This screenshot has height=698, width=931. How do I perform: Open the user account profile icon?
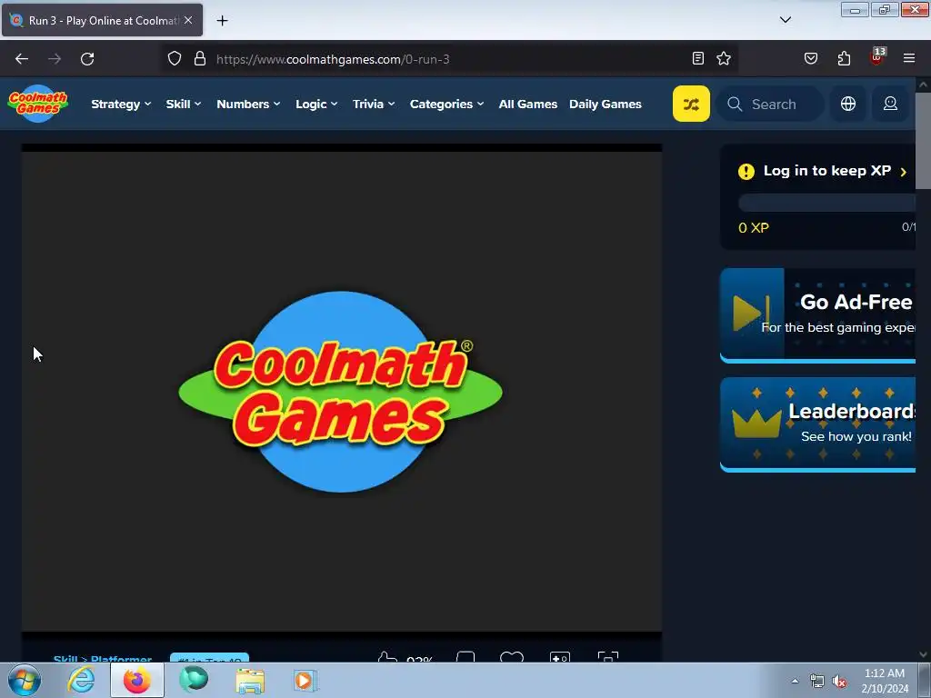point(890,104)
